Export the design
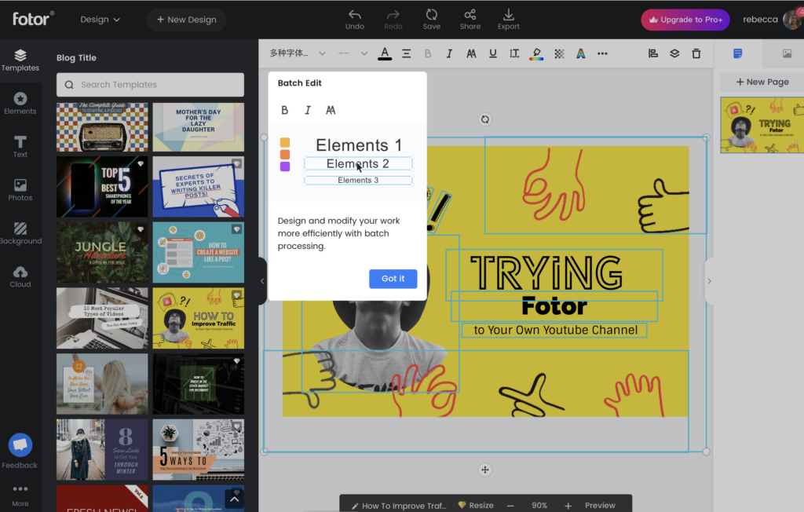This screenshot has height=512, width=804. (x=508, y=20)
